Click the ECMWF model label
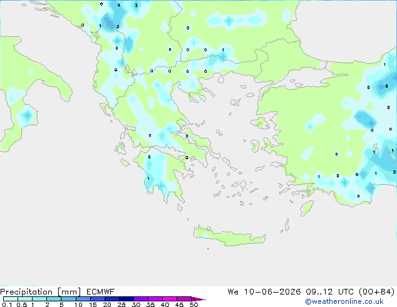This screenshot has width=397, height=307. (101, 291)
